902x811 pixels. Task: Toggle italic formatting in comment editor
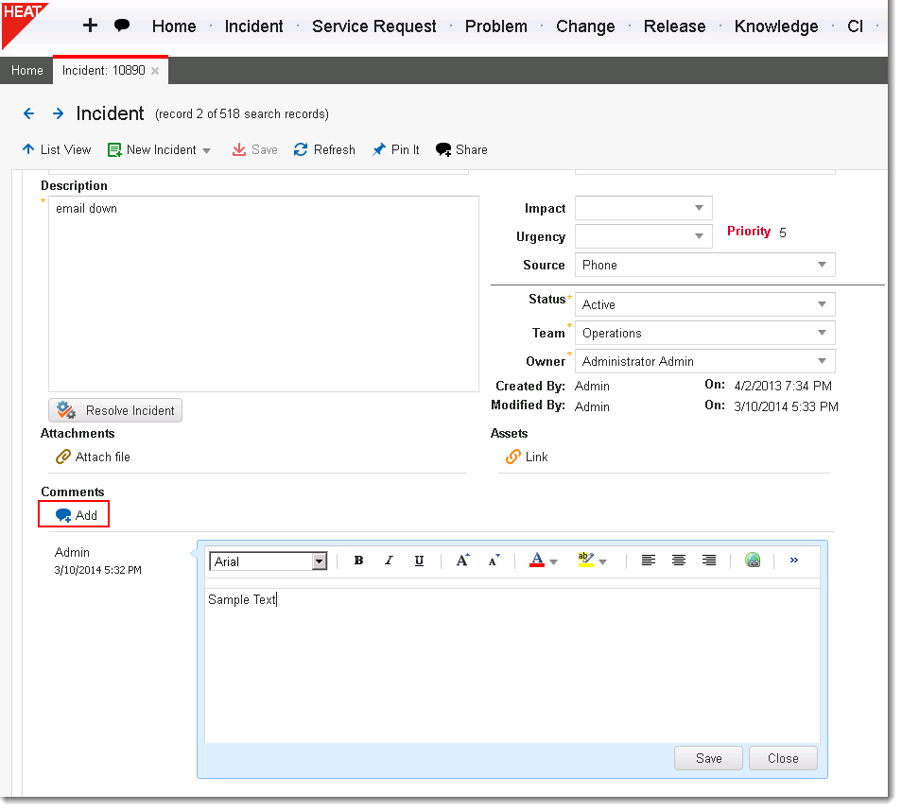coord(389,561)
